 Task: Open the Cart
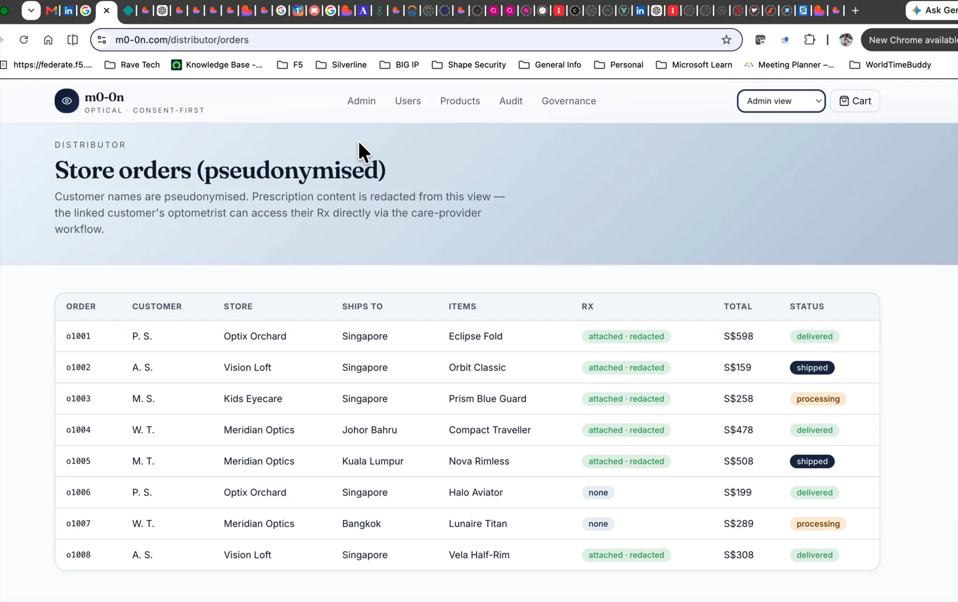855,101
